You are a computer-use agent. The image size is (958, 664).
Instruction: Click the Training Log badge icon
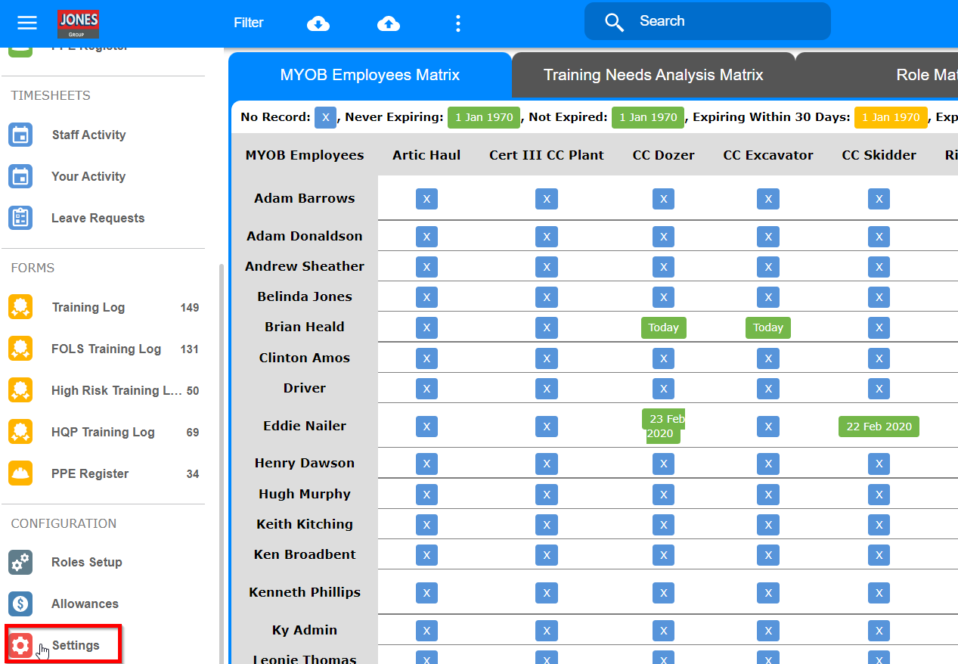coord(20,308)
